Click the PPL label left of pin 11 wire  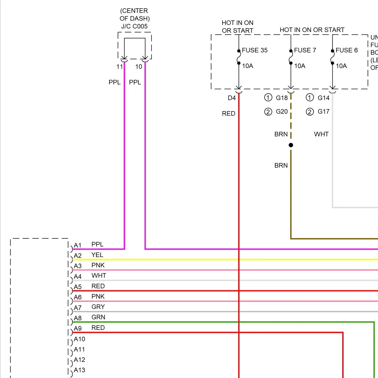pos(115,82)
